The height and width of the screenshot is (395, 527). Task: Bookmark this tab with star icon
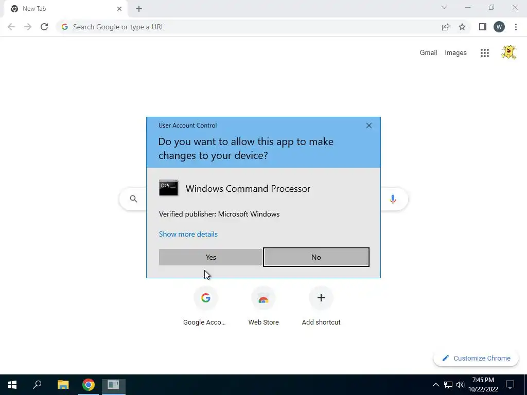click(x=462, y=27)
